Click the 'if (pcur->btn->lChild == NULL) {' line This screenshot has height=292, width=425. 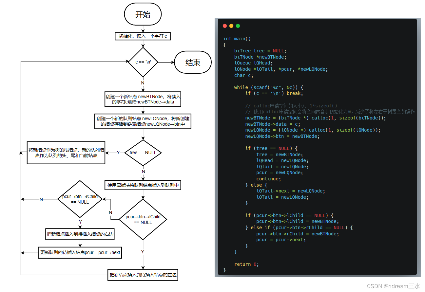tap(289, 215)
